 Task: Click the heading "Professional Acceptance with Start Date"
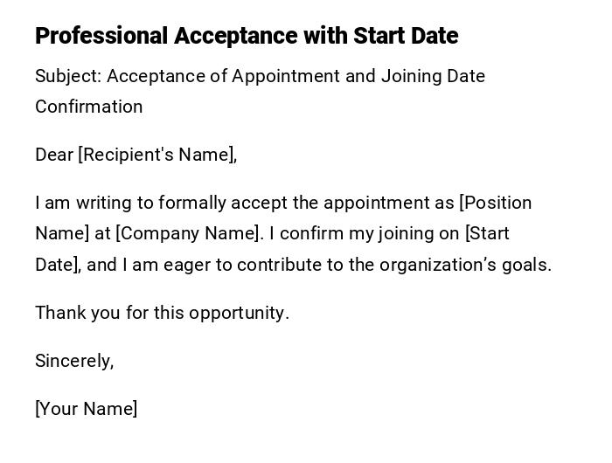pyautogui.click(x=247, y=36)
